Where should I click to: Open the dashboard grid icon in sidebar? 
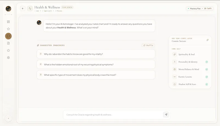point(9,22)
